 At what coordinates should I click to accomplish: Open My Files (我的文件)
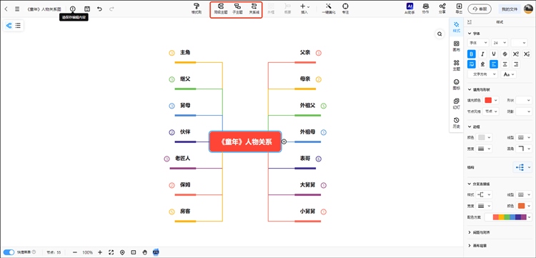click(510, 9)
